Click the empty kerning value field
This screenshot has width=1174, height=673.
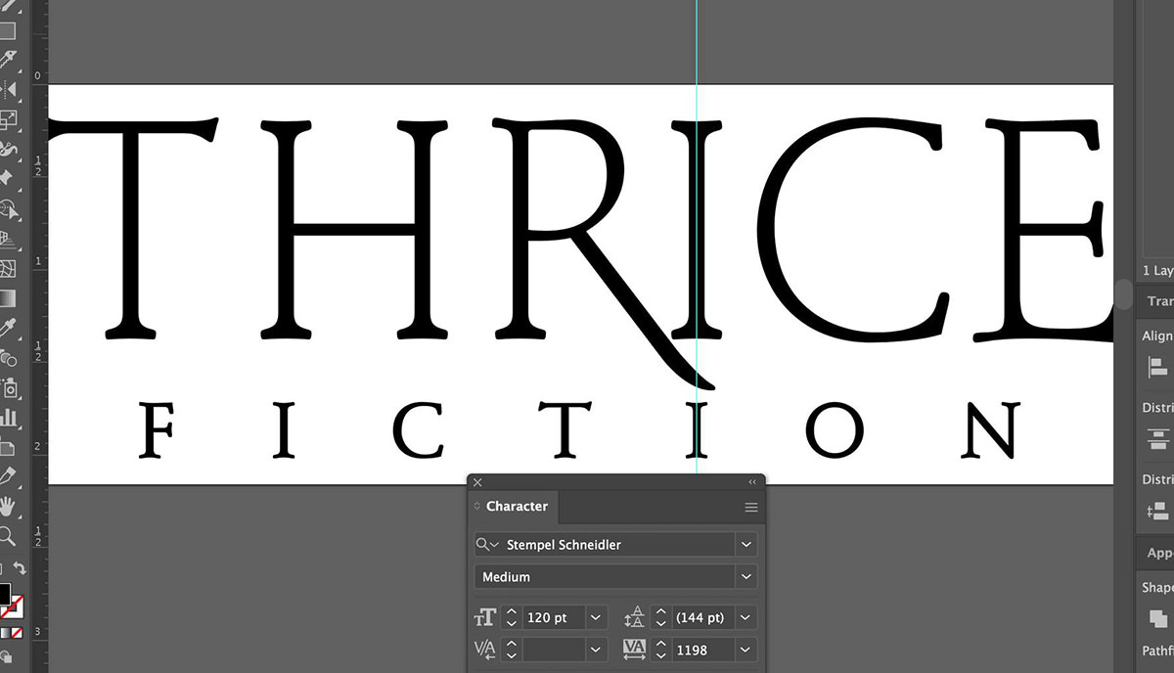click(x=554, y=650)
